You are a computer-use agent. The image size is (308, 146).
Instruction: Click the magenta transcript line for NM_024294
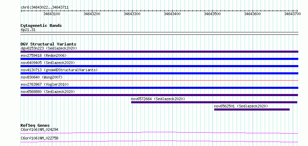159,133
